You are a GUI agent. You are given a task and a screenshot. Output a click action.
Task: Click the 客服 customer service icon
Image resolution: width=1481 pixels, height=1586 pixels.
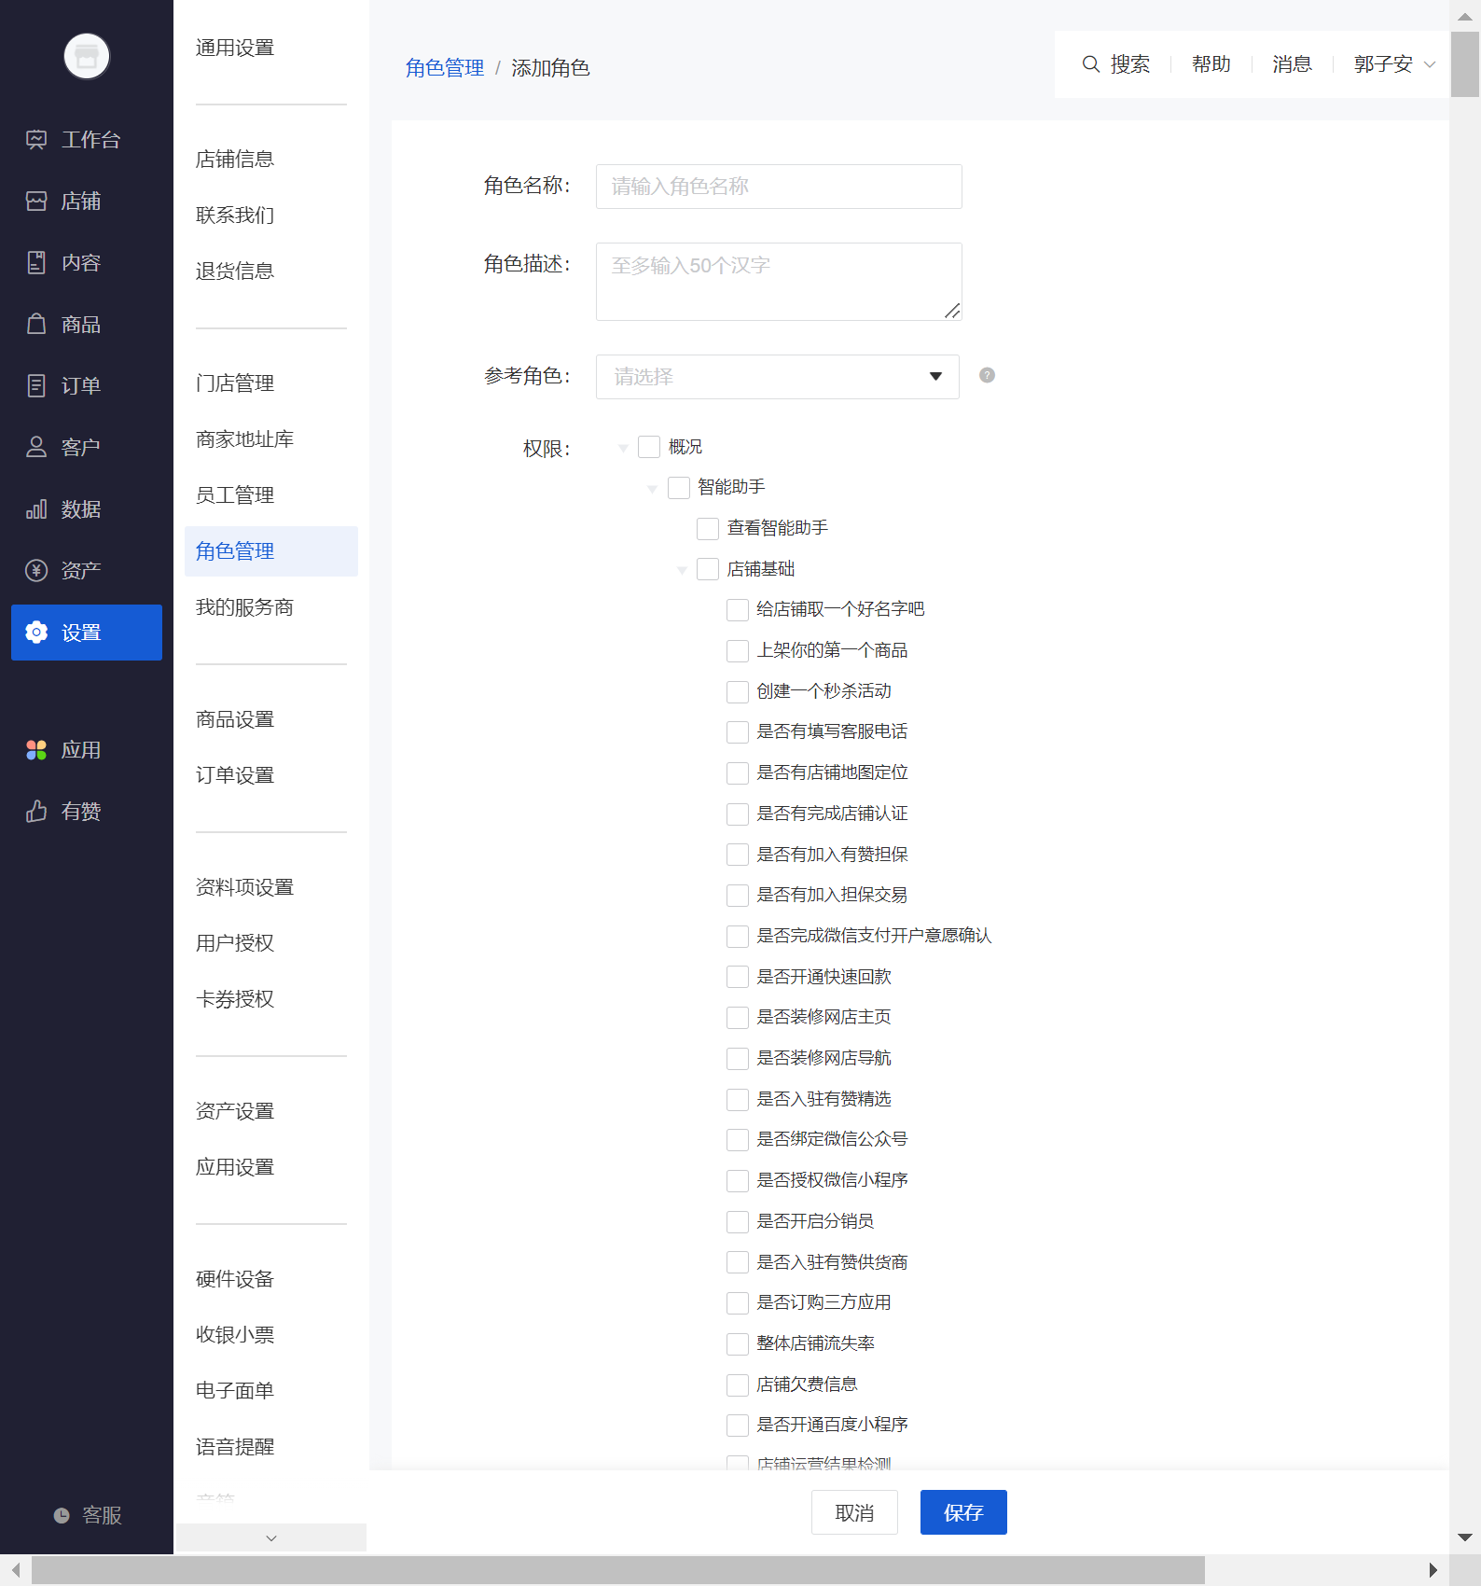(x=62, y=1516)
